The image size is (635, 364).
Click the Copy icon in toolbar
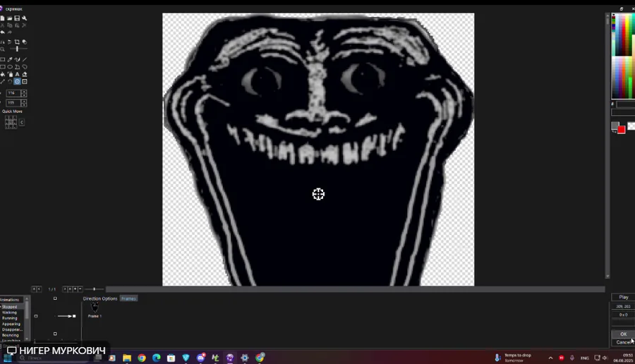point(10,25)
